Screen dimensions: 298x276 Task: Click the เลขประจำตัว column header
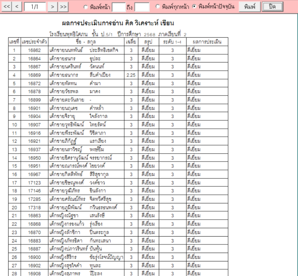tap(34, 42)
